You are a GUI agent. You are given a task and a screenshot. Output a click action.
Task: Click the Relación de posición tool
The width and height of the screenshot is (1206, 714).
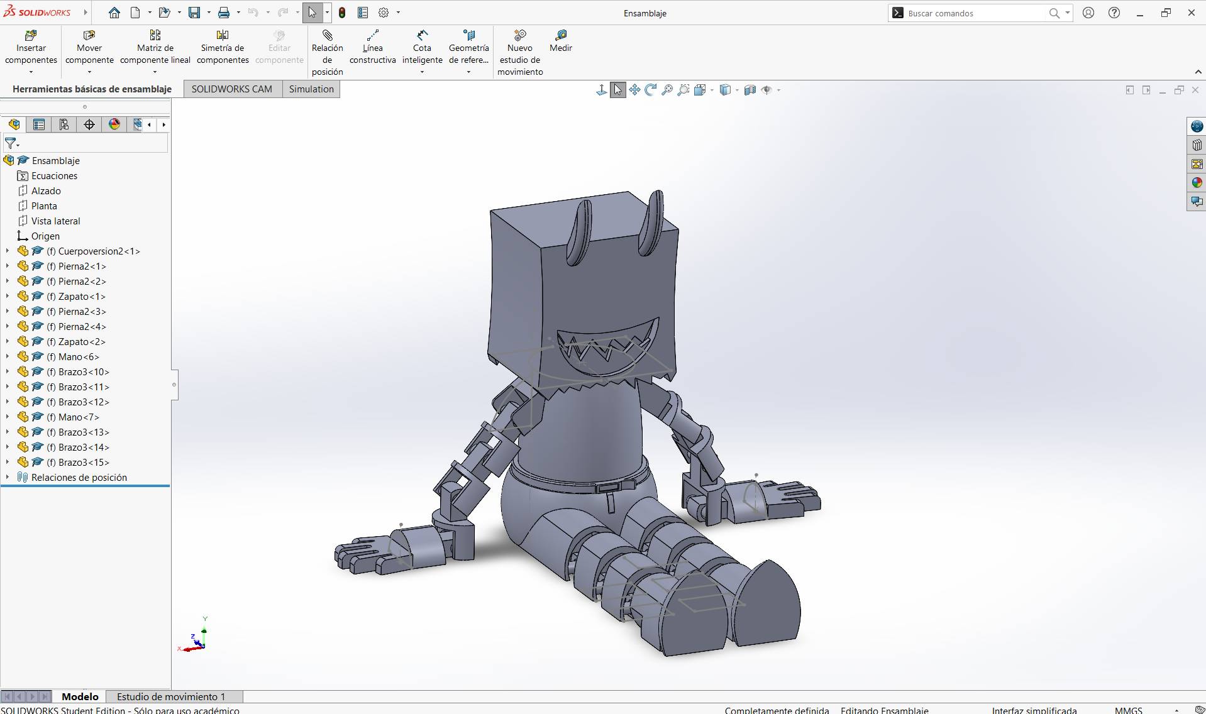point(326,50)
